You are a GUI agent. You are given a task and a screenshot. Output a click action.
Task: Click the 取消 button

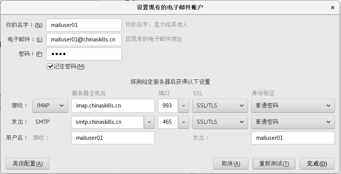pos(231,164)
